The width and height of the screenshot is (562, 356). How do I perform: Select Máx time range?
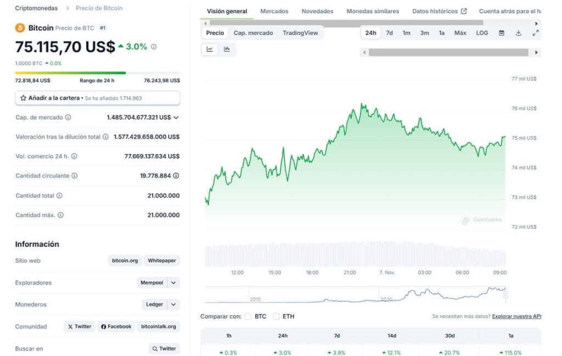click(x=460, y=33)
